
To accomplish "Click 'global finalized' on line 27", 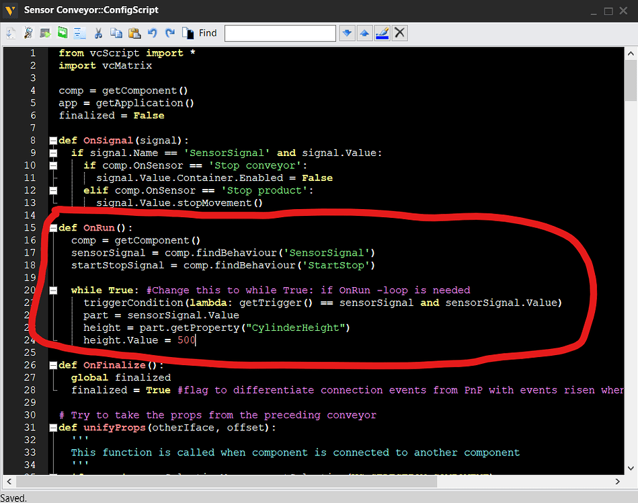I will coord(121,378).
